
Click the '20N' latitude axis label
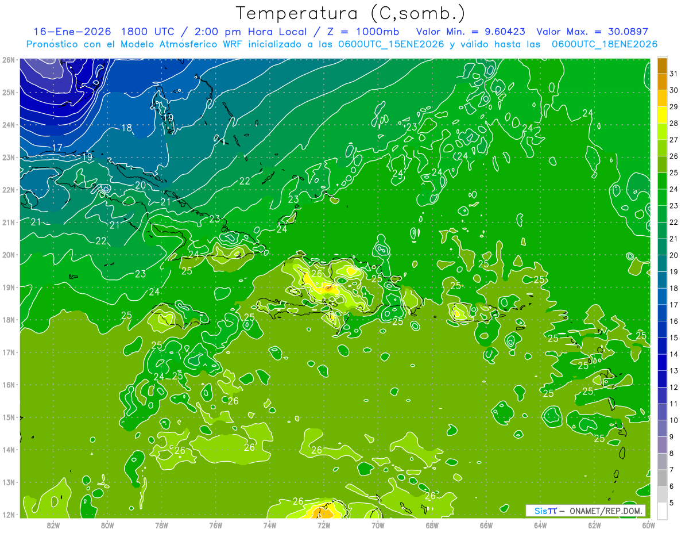pyautogui.click(x=8, y=255)
